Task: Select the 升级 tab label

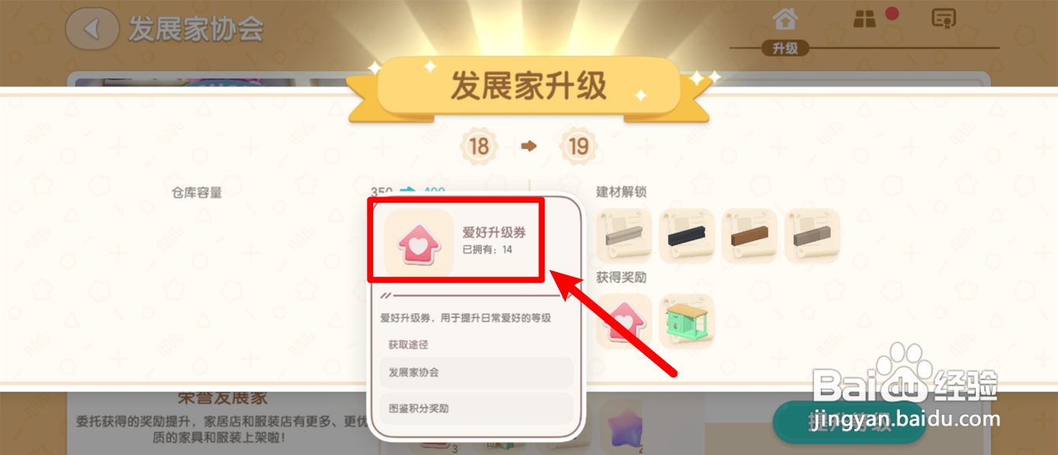Action: tap(785, 49)
